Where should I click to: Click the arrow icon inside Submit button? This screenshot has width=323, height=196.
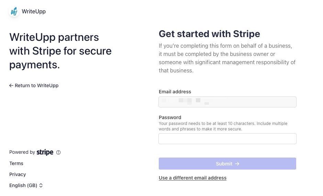[237, 164]
